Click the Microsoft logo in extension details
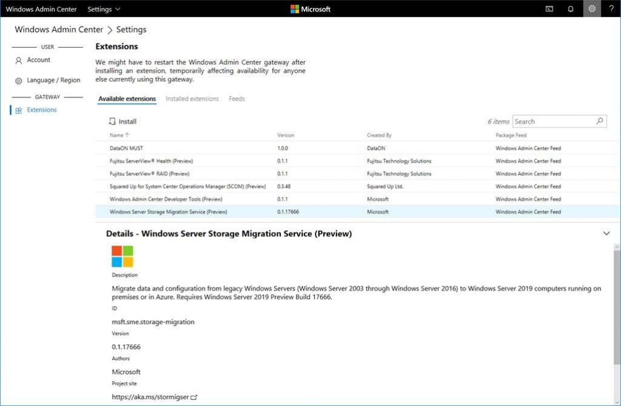Viewport: 621px width, 406px height. (x=123, y=256)
